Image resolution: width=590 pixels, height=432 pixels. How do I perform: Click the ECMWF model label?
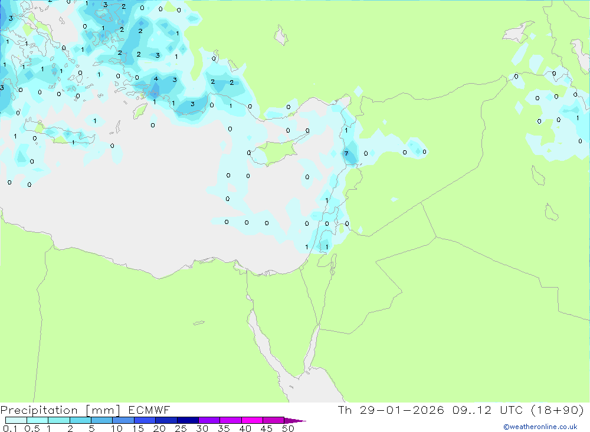click(149, 410)
